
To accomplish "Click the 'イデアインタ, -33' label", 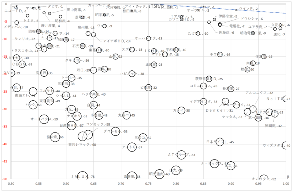I will click(204, 102).
